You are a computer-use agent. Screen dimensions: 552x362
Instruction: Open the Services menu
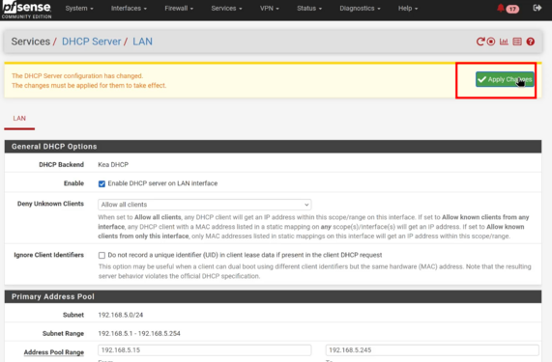point(226,9)
